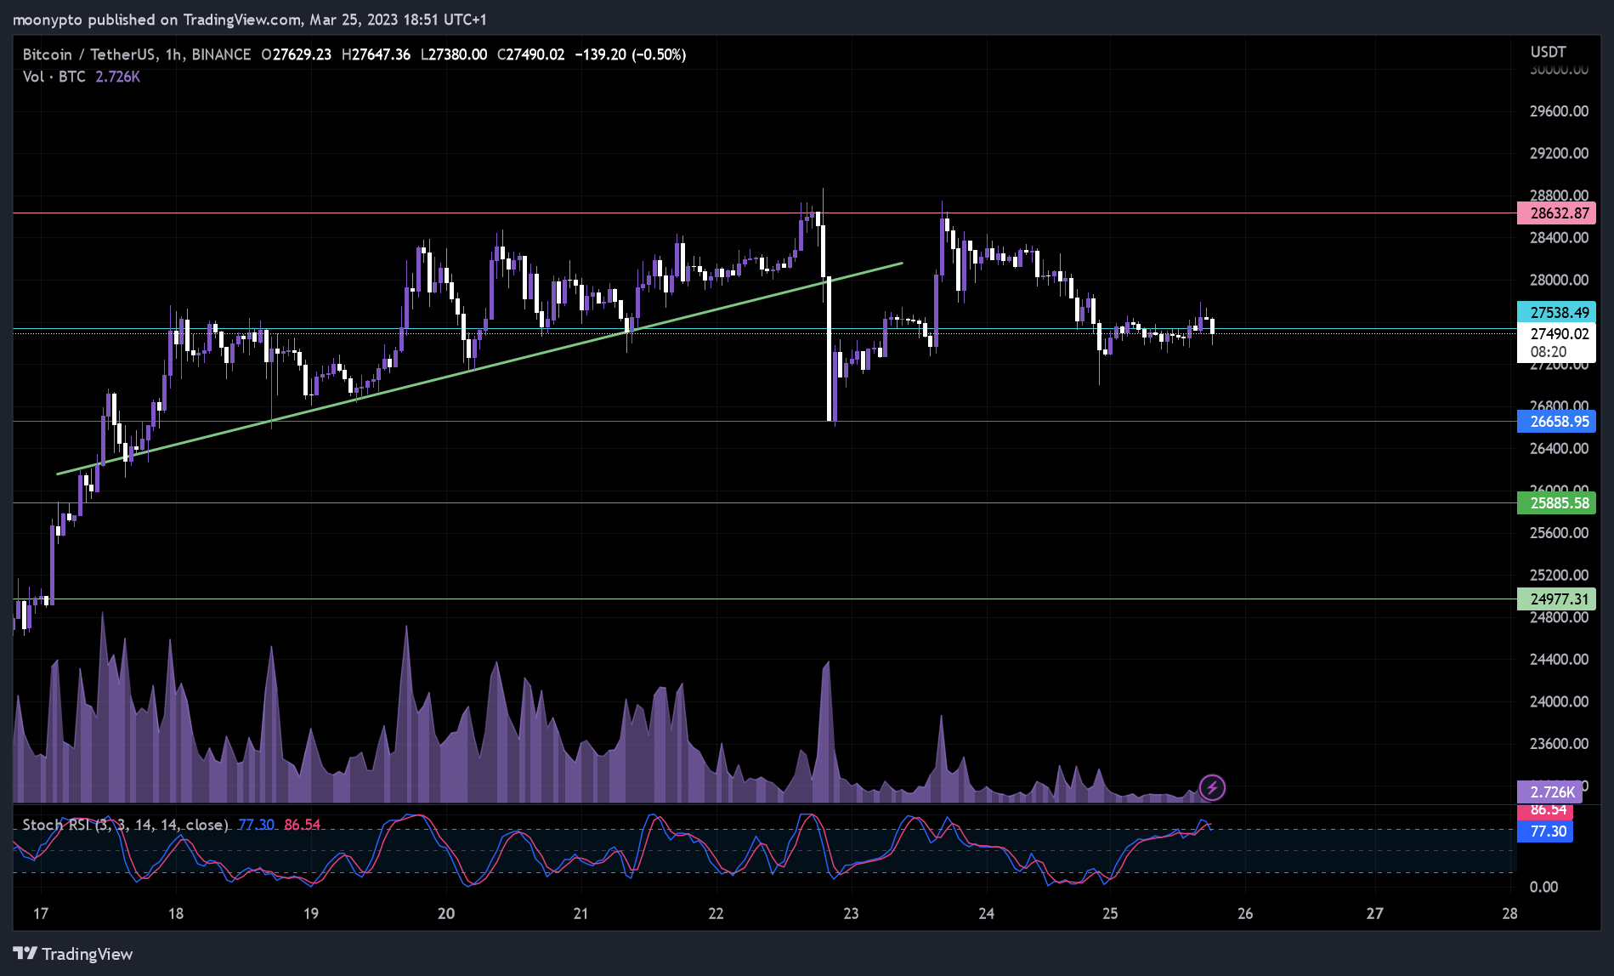This screenshot has width=1614, height=976.
Task: Click the change value −139.20 (−0.50%)
Action: (631, 54)
